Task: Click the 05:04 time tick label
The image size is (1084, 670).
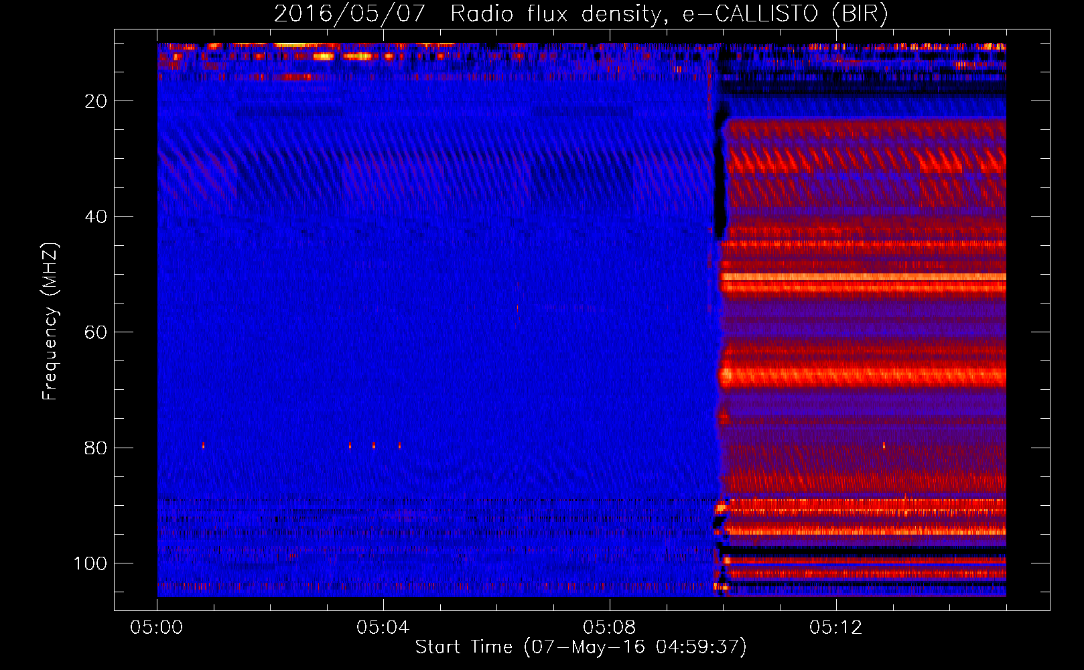Action: point(383,628)
